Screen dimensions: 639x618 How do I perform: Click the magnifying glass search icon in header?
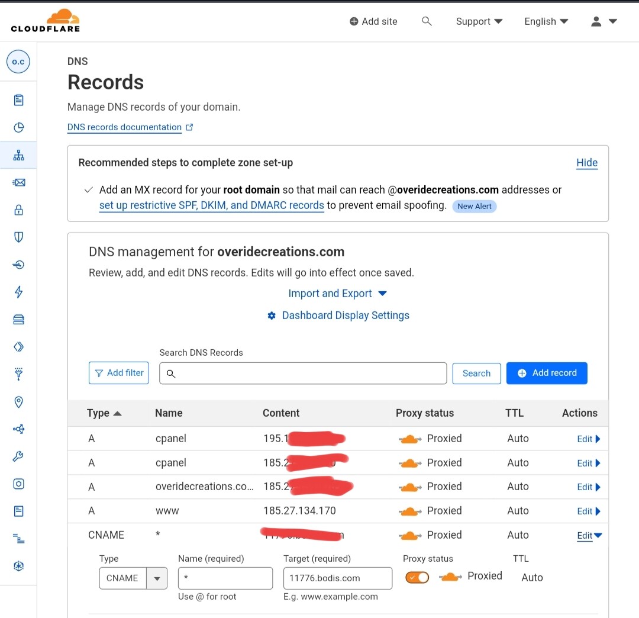[427, 21]
